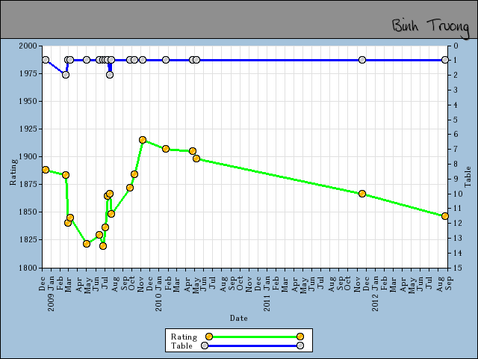Click the '1850' rating axis label
Image resolution: width=478 pixels, height=359 pixels.
[28, 212]
